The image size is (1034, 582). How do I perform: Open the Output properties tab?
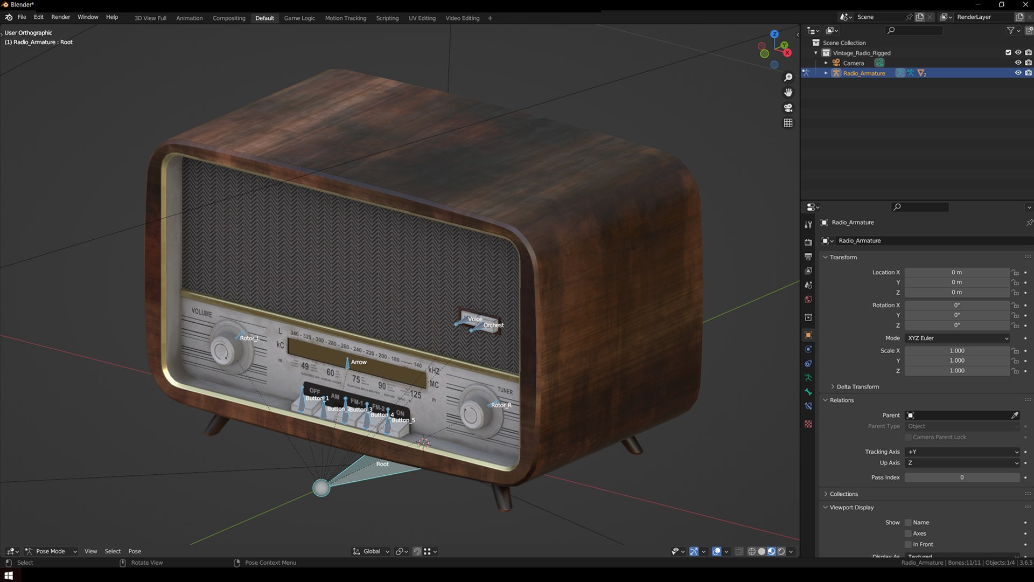(808, 257)
